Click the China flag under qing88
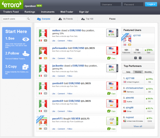This screenshot has width=160, height=138. click(124, 111)
